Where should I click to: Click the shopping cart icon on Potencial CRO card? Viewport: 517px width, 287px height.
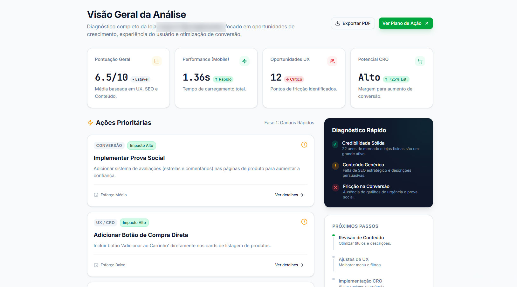pos(420,61)
